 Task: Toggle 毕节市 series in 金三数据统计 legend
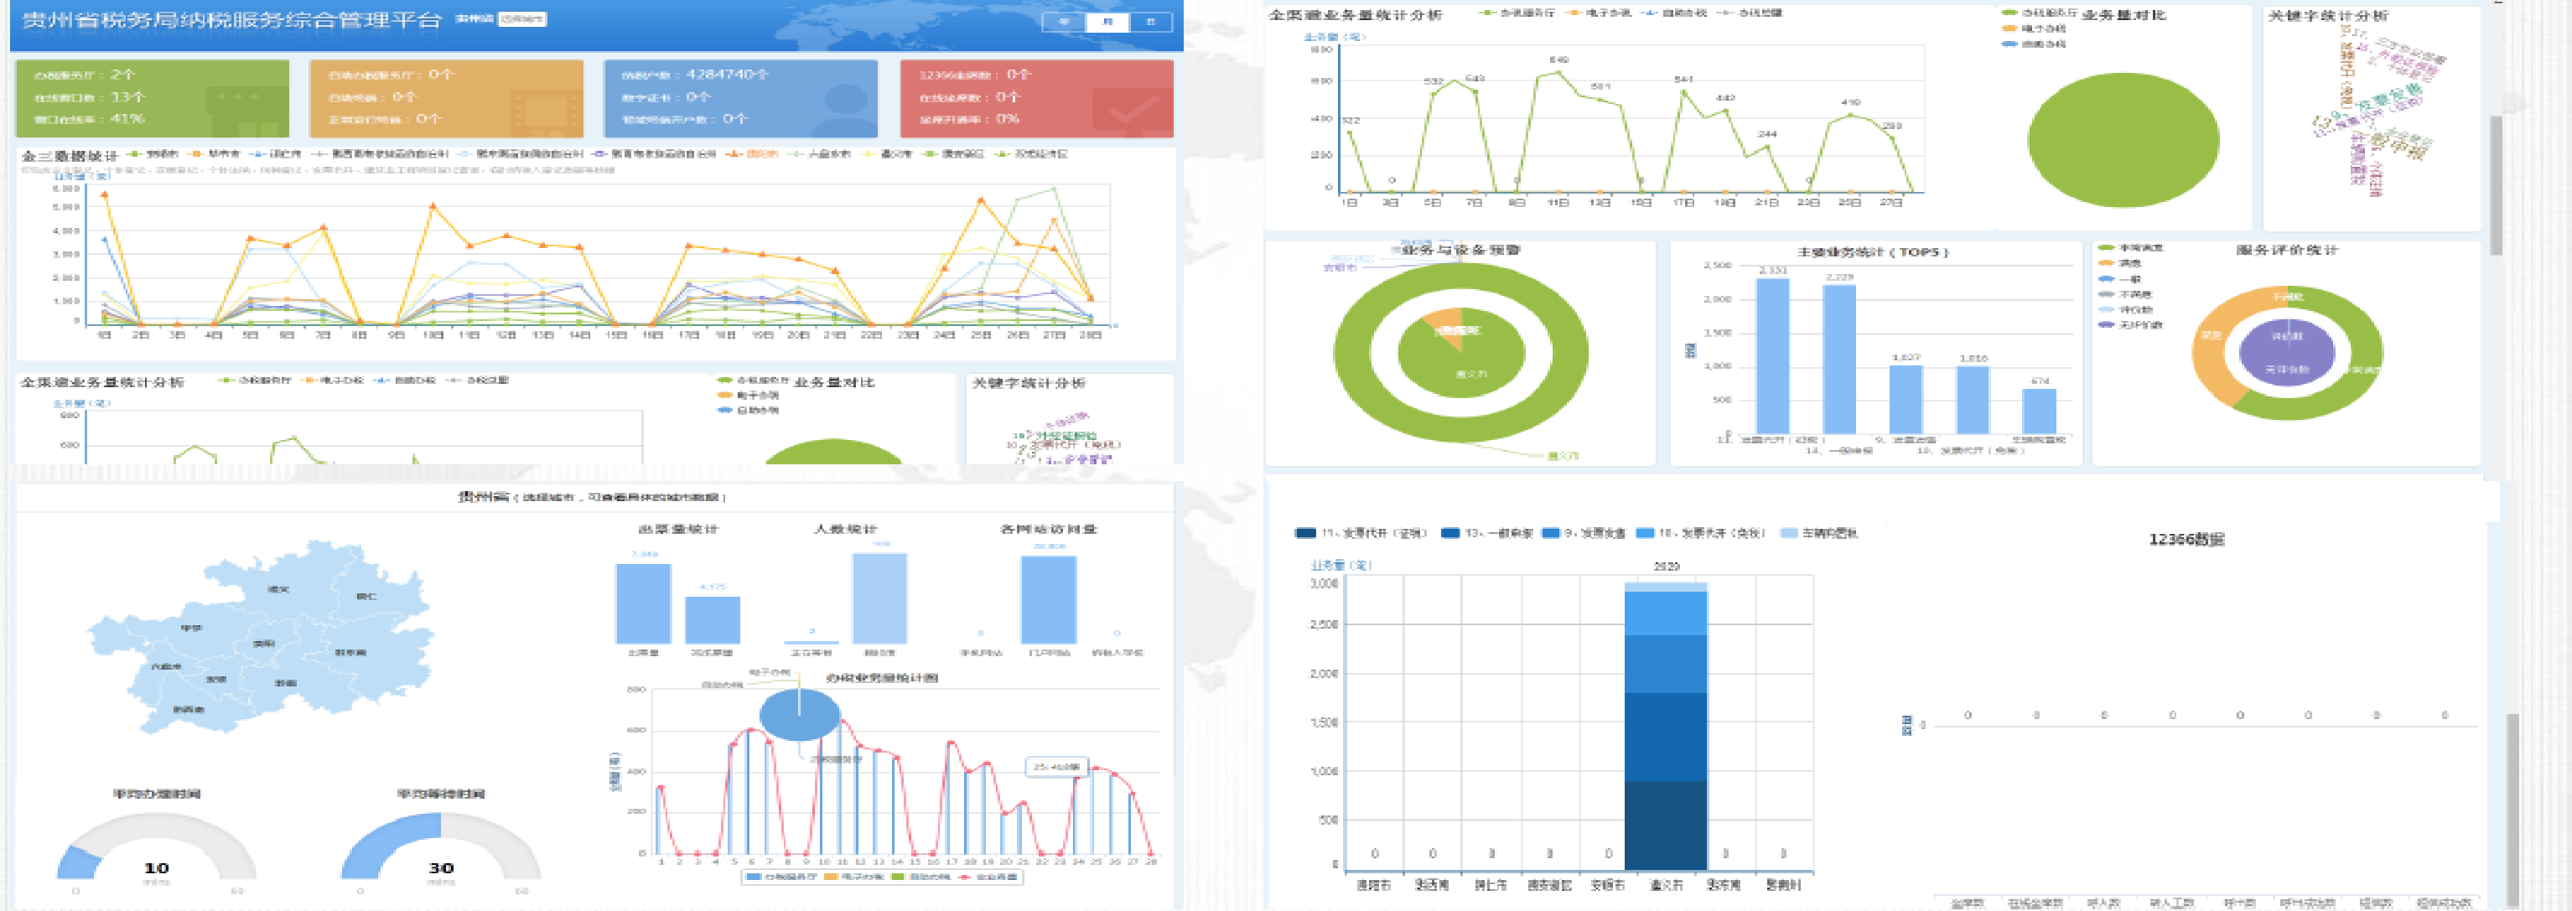[215, 153]
